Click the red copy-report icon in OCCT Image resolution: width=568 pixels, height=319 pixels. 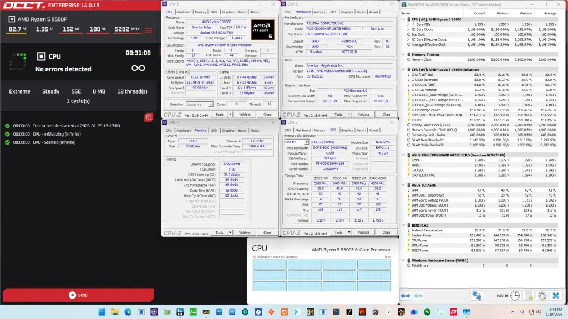[x=149, y=117]
